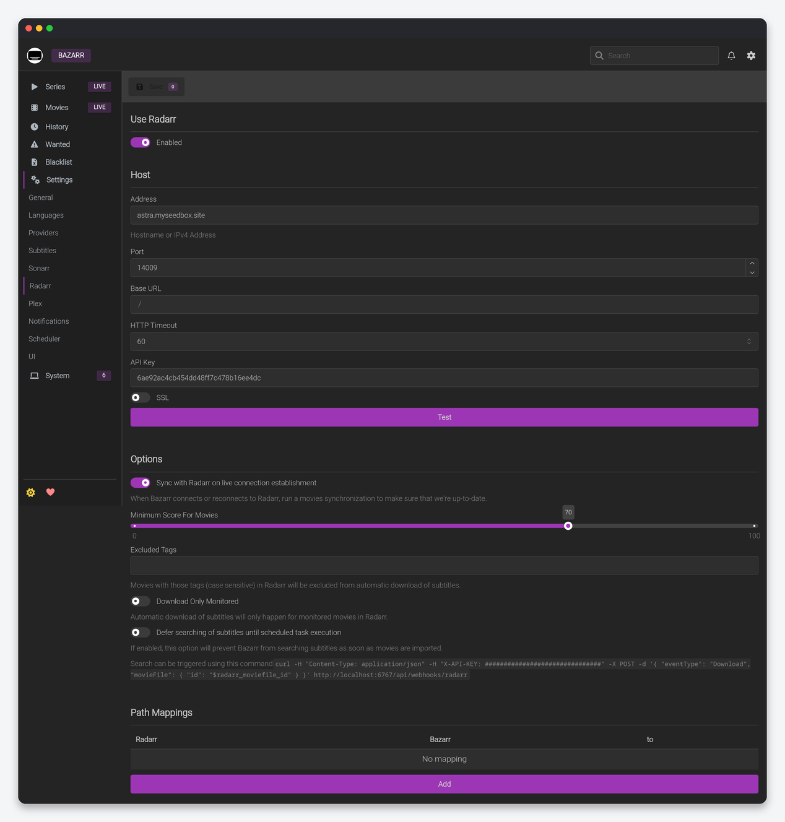Enable Download Only Monitored toggle
This screenshot has width=785, height=822.
[141, 601]
